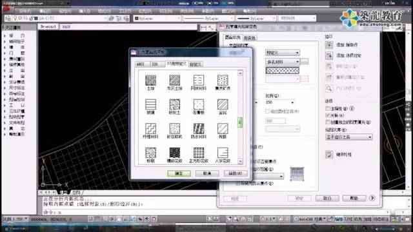Screen dimensions: 413x232
Task: Select the 砂灰土 hatch pattern
Action: click(175, 104)
